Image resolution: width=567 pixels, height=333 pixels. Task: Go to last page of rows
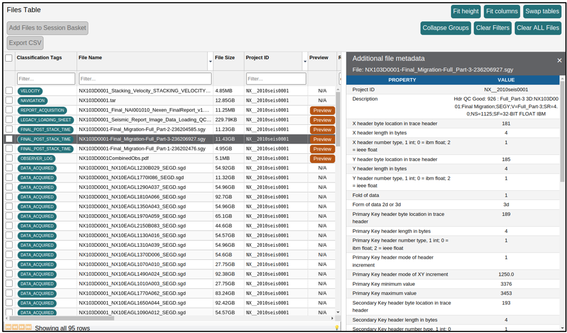click(28, 327)
